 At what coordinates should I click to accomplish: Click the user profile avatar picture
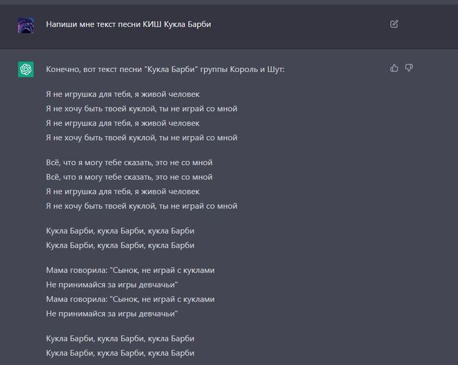[x=26, y=25]
